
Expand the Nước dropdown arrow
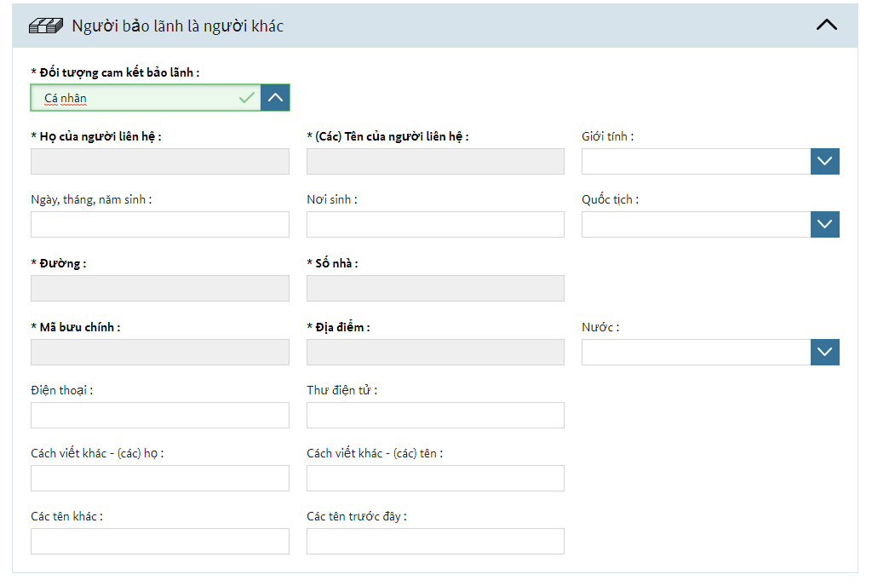(x=824, y=352)
